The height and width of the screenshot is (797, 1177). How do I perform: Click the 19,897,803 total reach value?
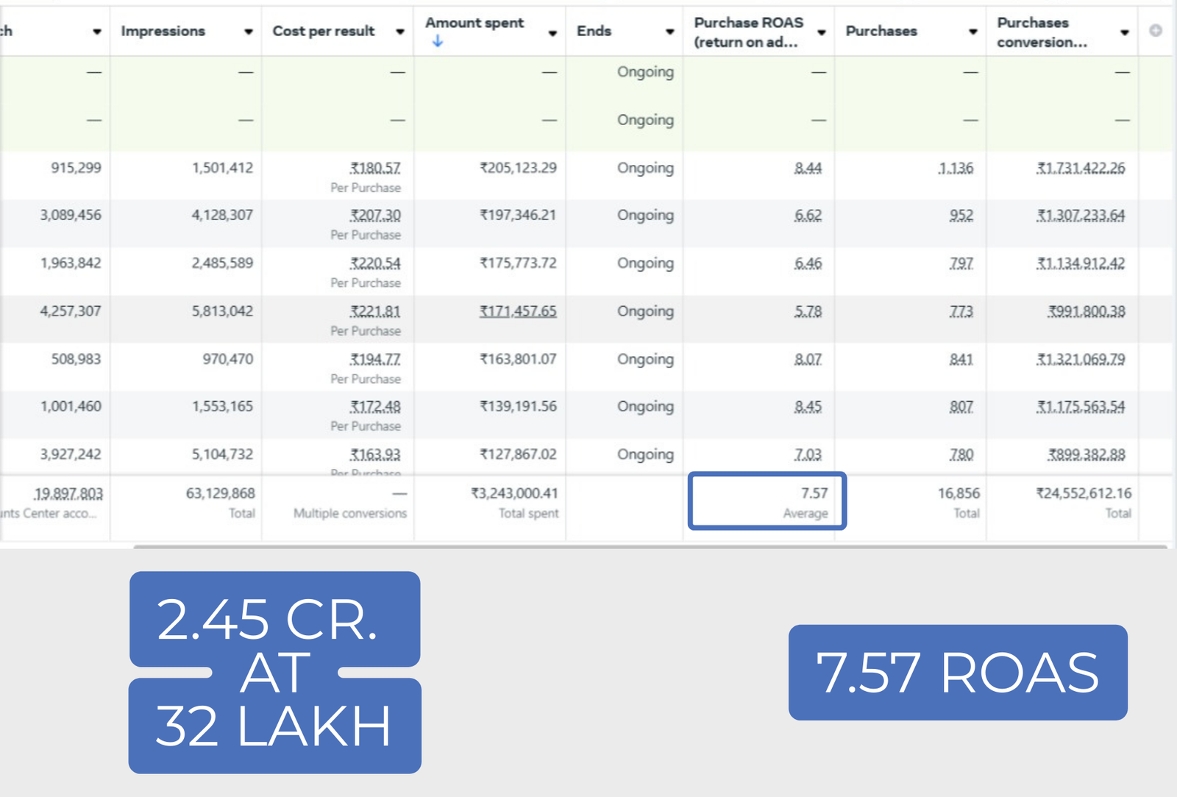68,494
